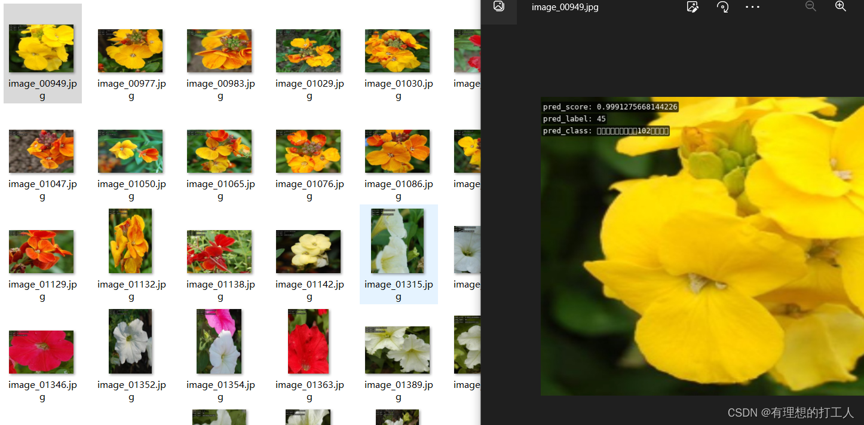Image resolution: width=864 pixels, height=425 pixels.
Task: Select the image_01142.jpg thumbnail
Action: coord(308,252)
